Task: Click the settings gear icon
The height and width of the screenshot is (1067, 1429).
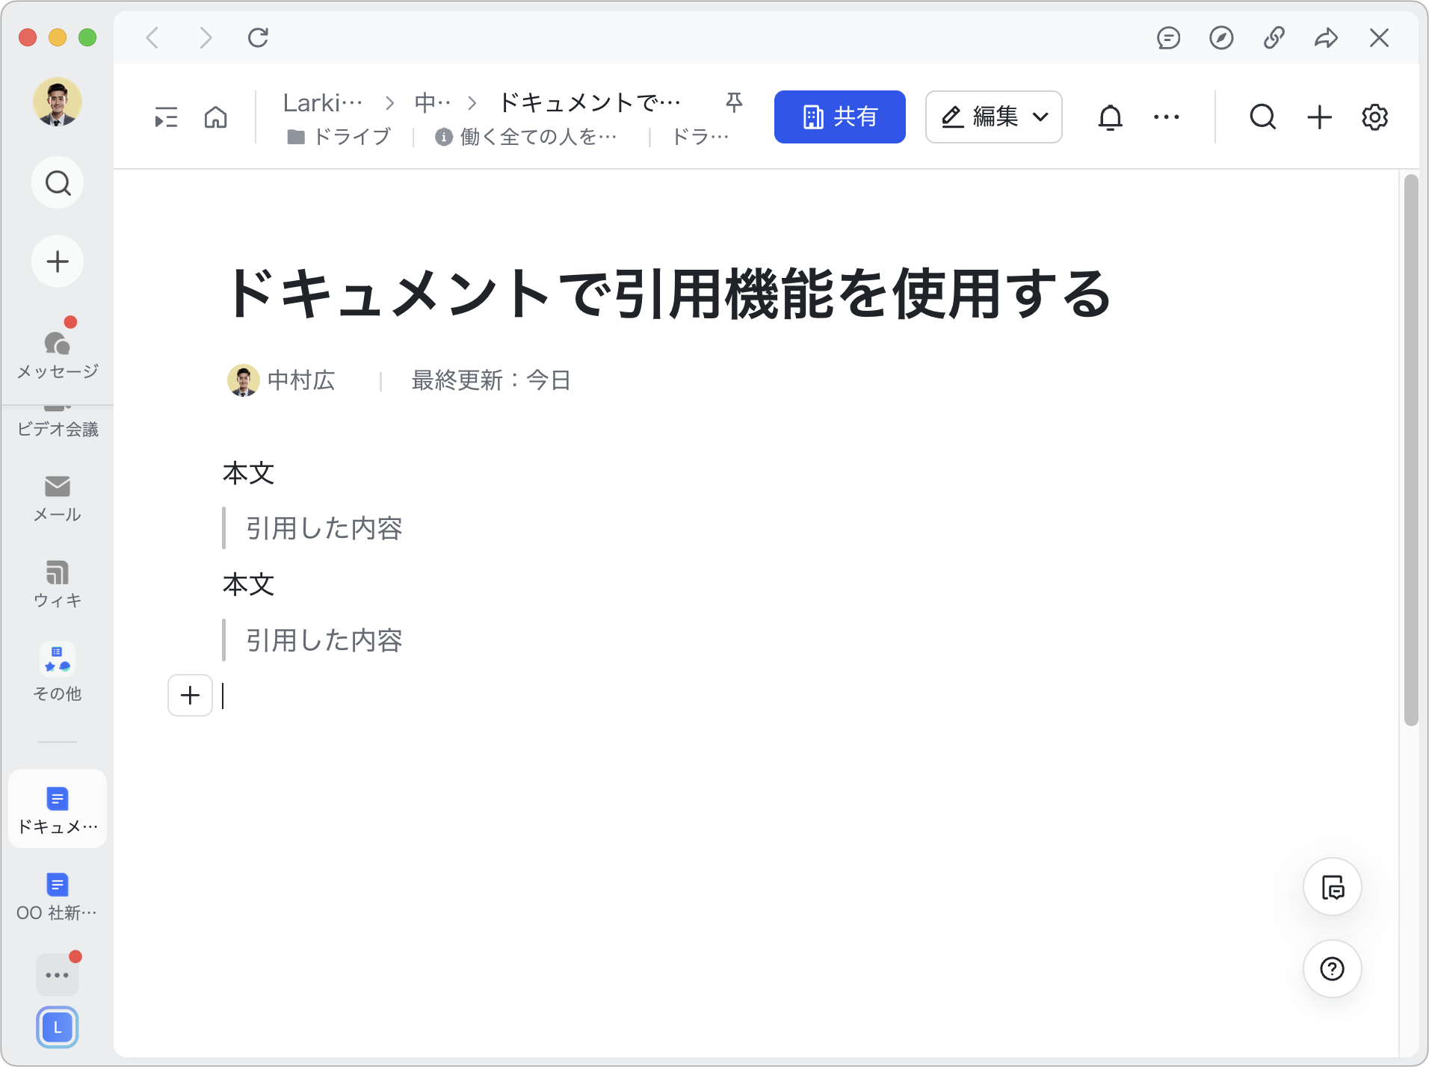Action: point(1374,117)
